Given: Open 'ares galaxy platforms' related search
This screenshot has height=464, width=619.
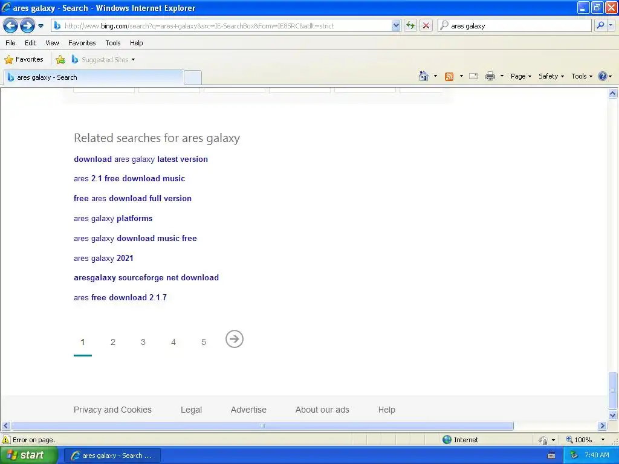Looking at the screenshot, I should (113, 219).
